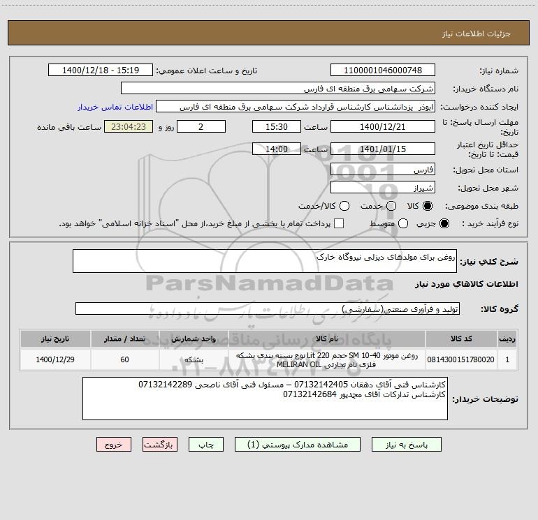Click the announcement date field 1400/12/18 - 15:19
Screen dimensions: 538x520
tap(101, 70)
